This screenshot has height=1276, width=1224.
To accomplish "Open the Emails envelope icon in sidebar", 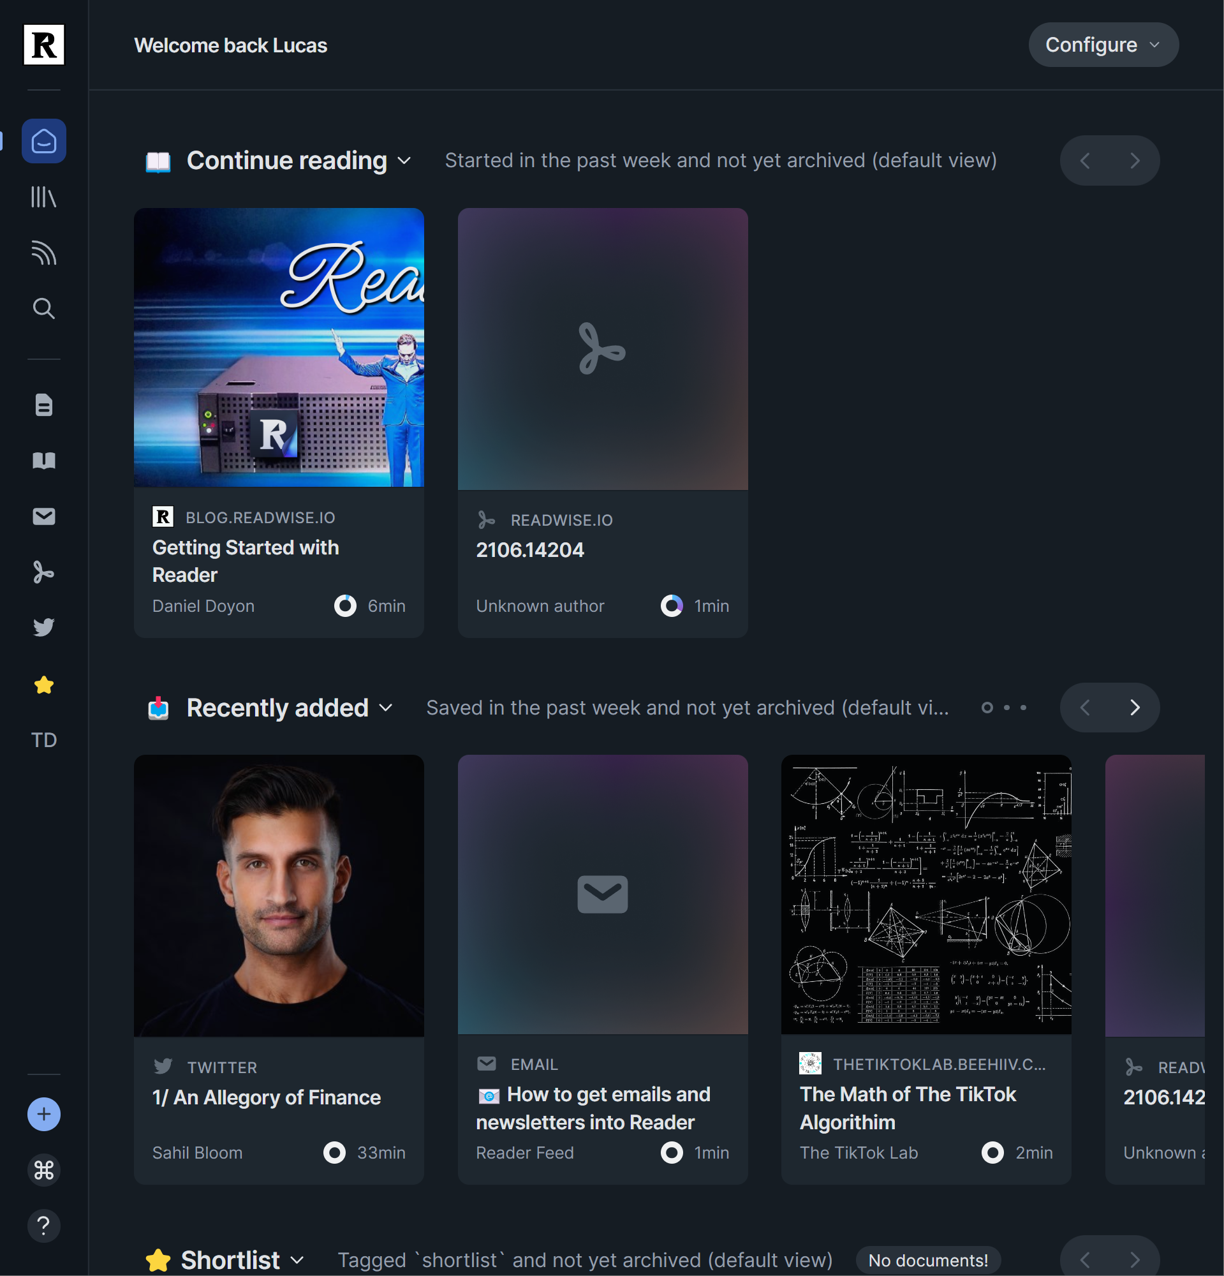I will pyautogui.click(x=43, y=517).
